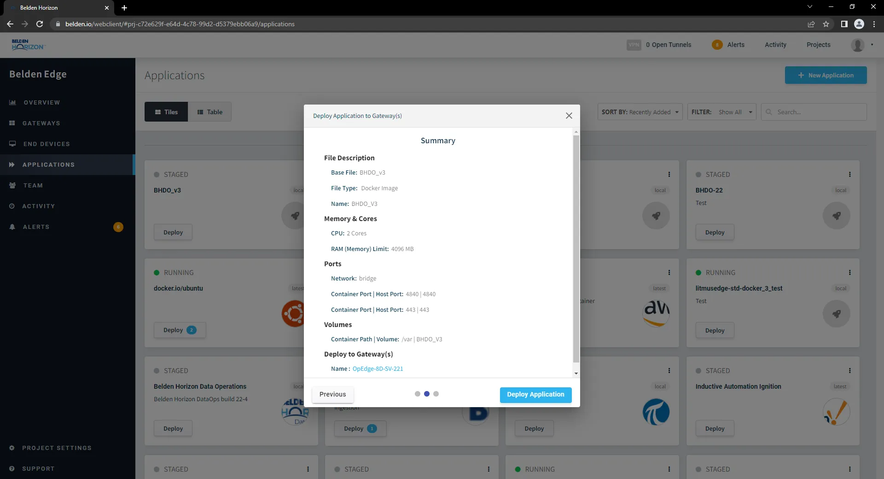Click the Gateways grid icon

coord(12,123)
